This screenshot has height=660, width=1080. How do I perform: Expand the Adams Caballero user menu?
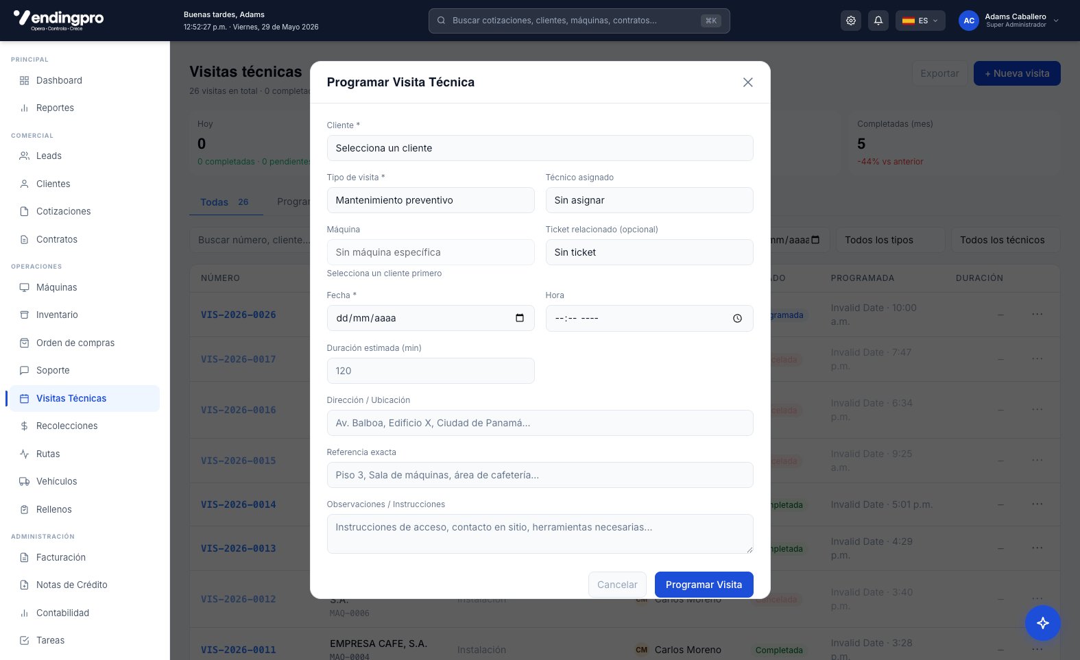tap(1009, 21)
